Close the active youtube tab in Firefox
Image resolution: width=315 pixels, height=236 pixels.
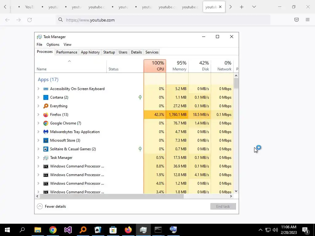[x=220, y=7]
